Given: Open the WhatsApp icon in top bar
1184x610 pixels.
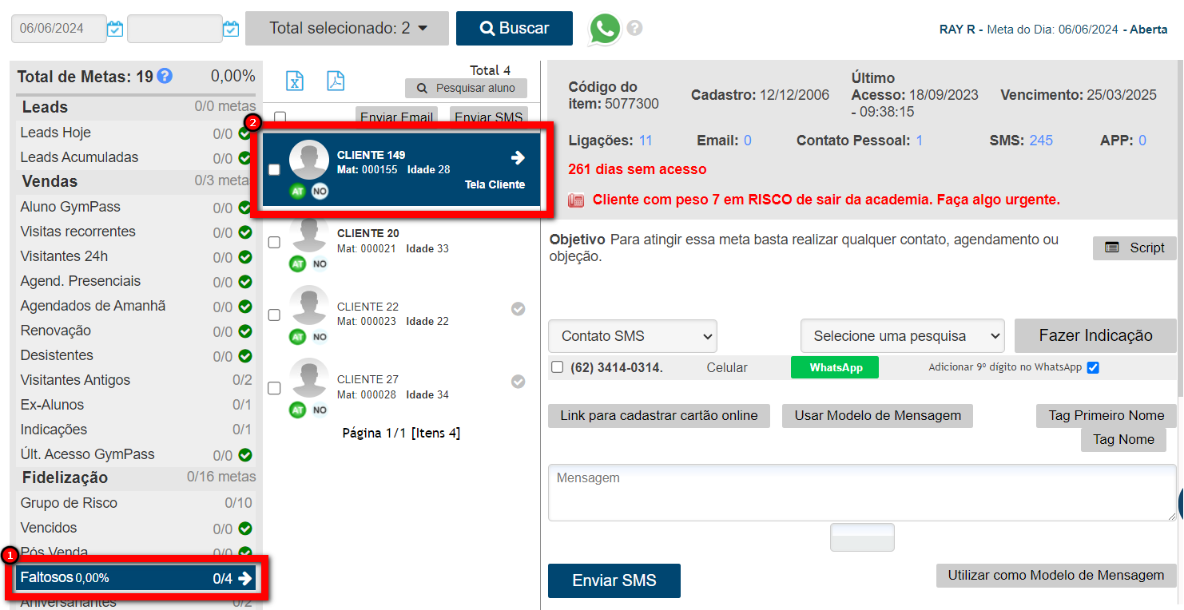Looking at the screenshot, I should [605, 29].
